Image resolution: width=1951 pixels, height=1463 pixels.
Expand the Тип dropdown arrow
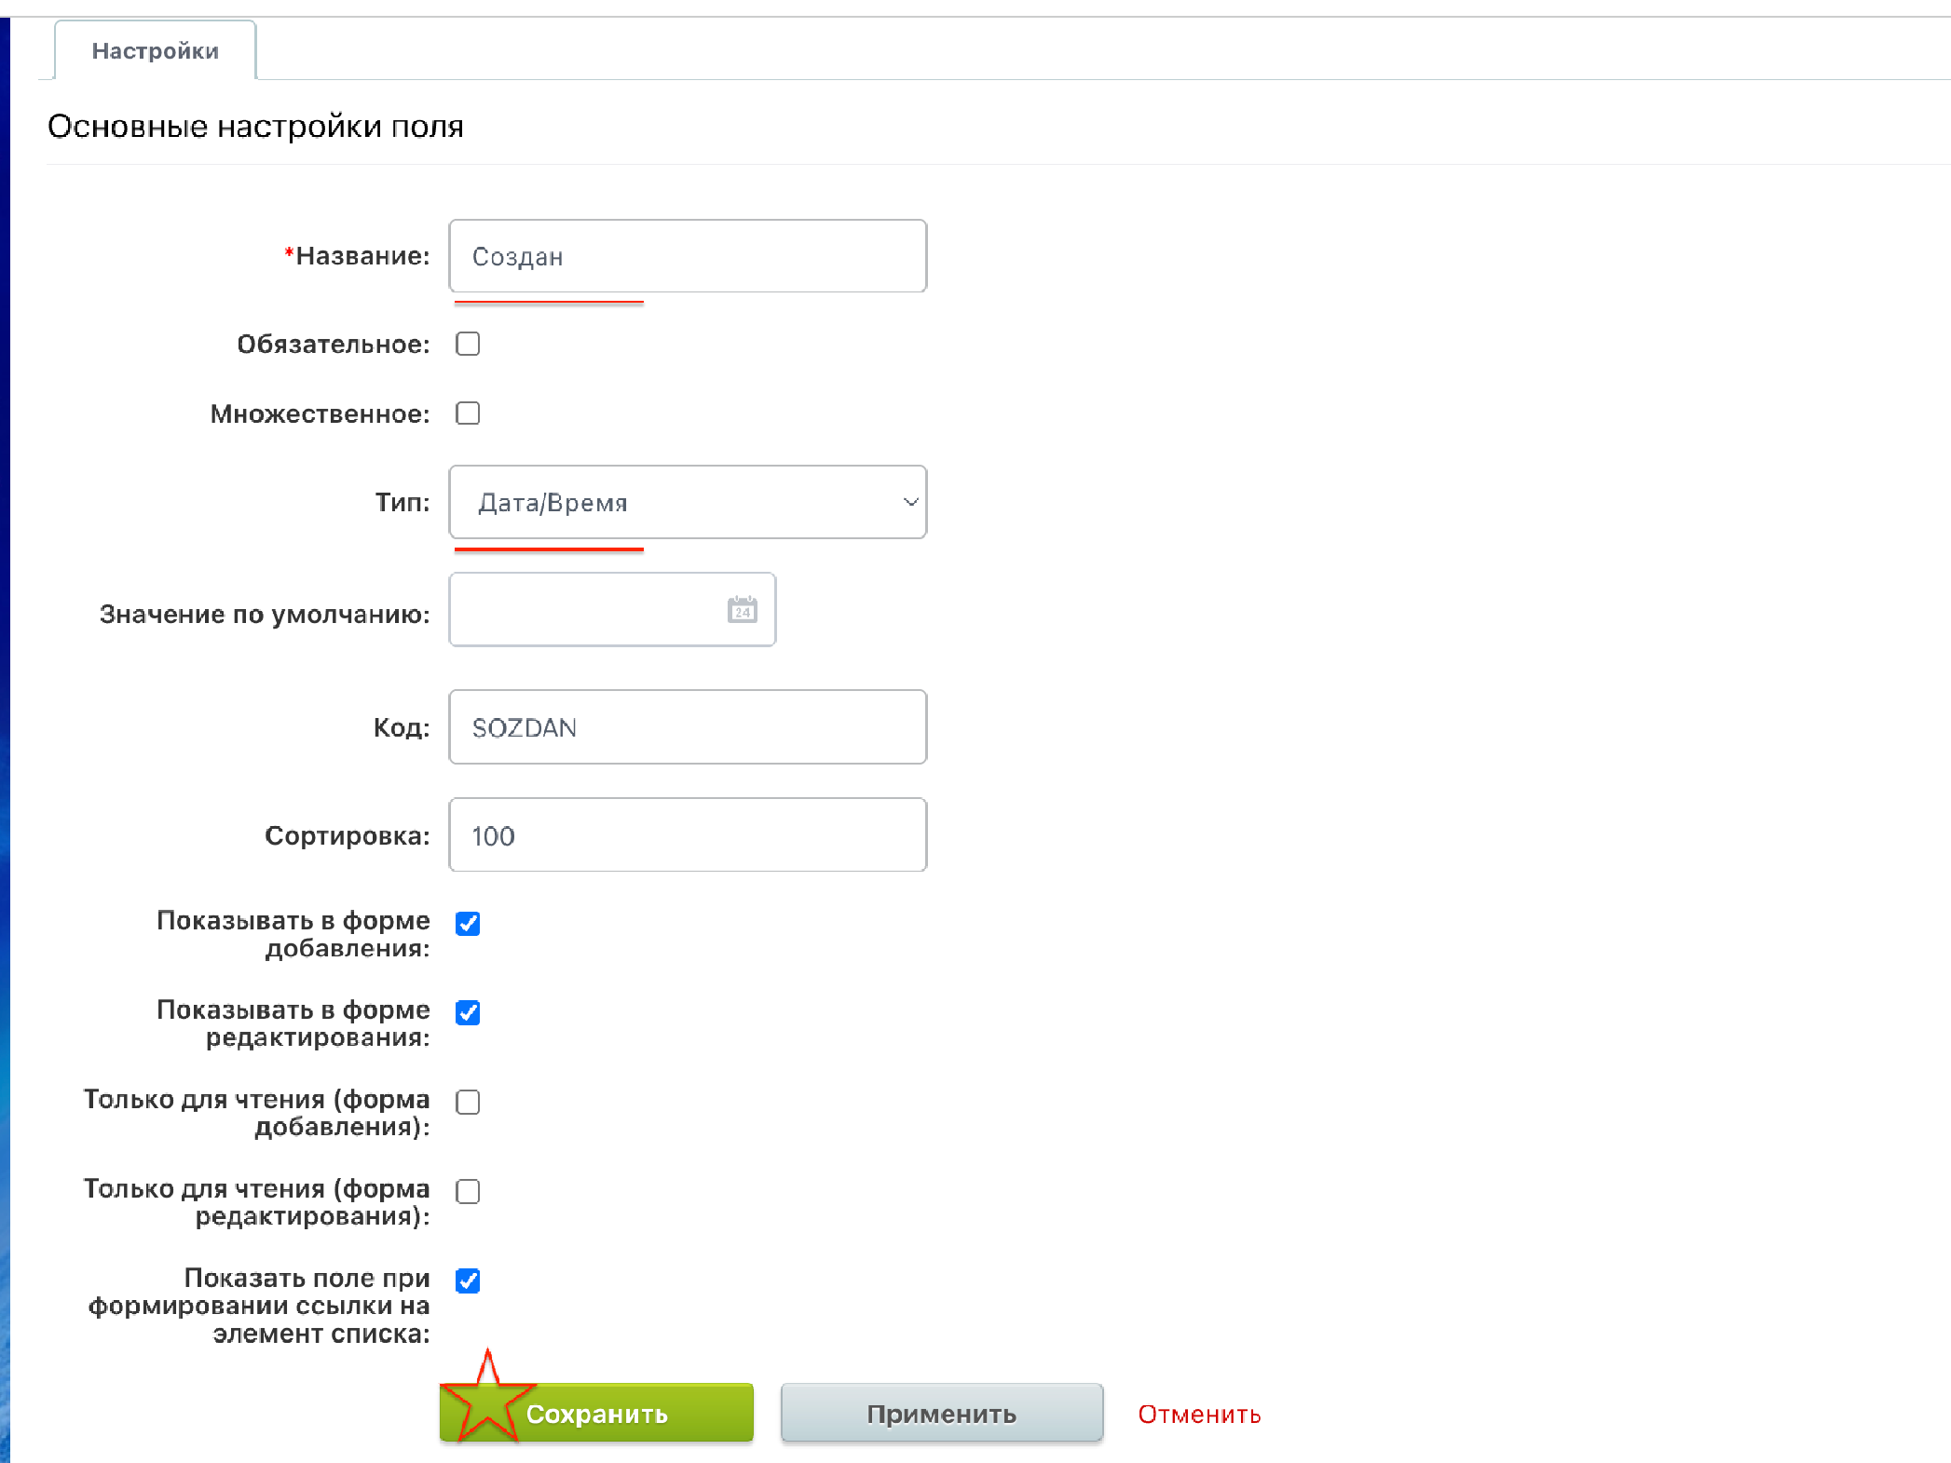tap(910, 502)
